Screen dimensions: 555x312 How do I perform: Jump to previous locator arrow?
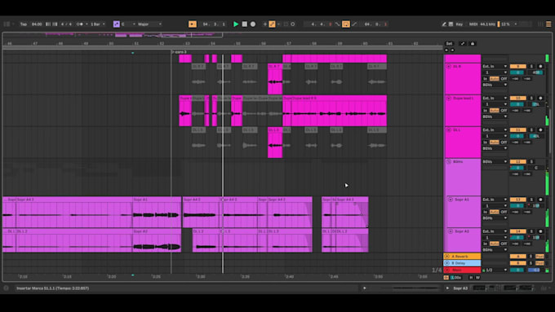[446, 51]
